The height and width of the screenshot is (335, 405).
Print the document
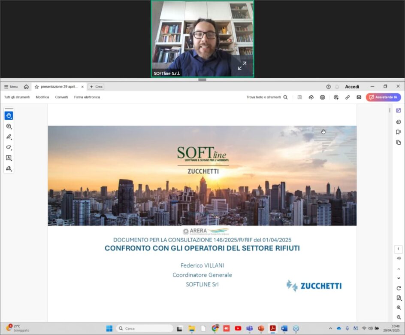[322, 97]
